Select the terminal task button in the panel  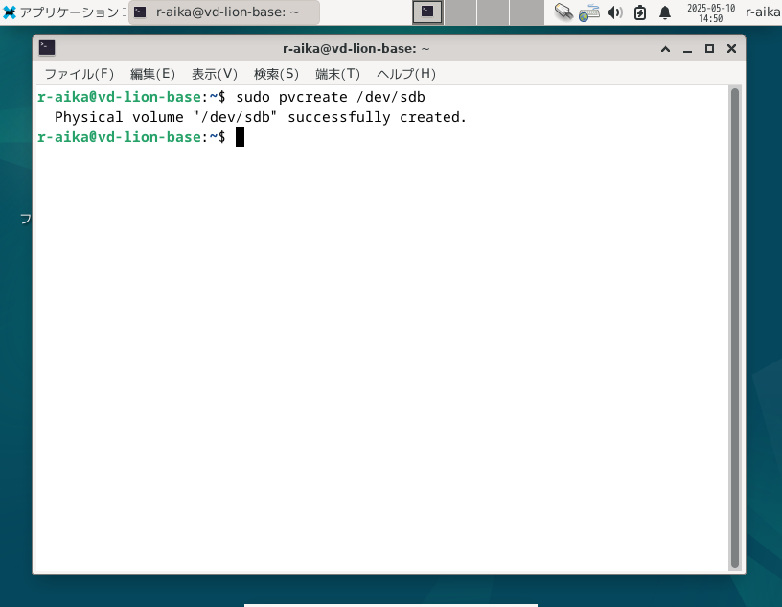(224, 12)
